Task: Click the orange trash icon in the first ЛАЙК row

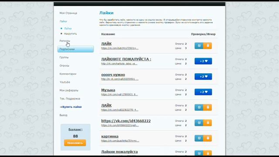Action: coord(208,46)
